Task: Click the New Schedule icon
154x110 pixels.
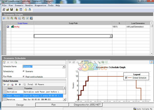Action: pos(4,62)
